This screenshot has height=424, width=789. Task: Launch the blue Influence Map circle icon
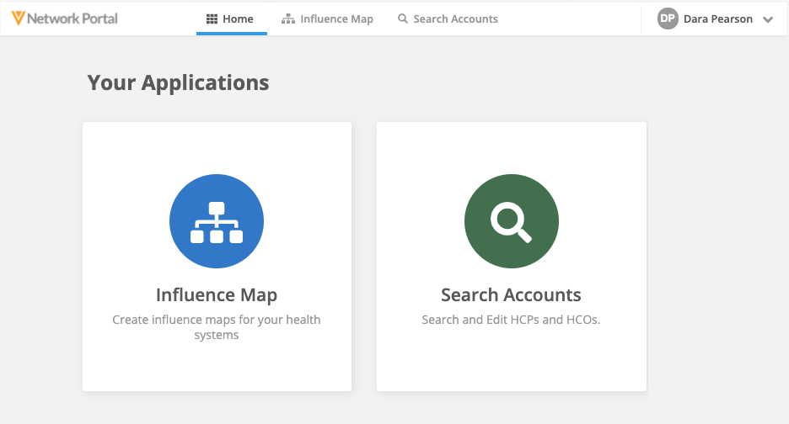tap(217, 221)
